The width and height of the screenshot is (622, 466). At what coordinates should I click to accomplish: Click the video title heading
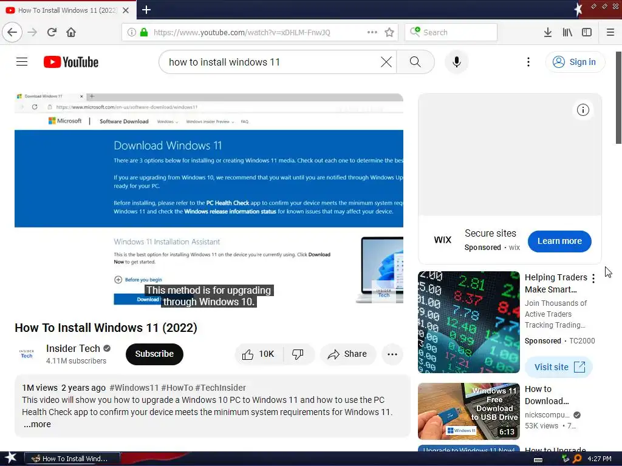[x=106, y=328]
